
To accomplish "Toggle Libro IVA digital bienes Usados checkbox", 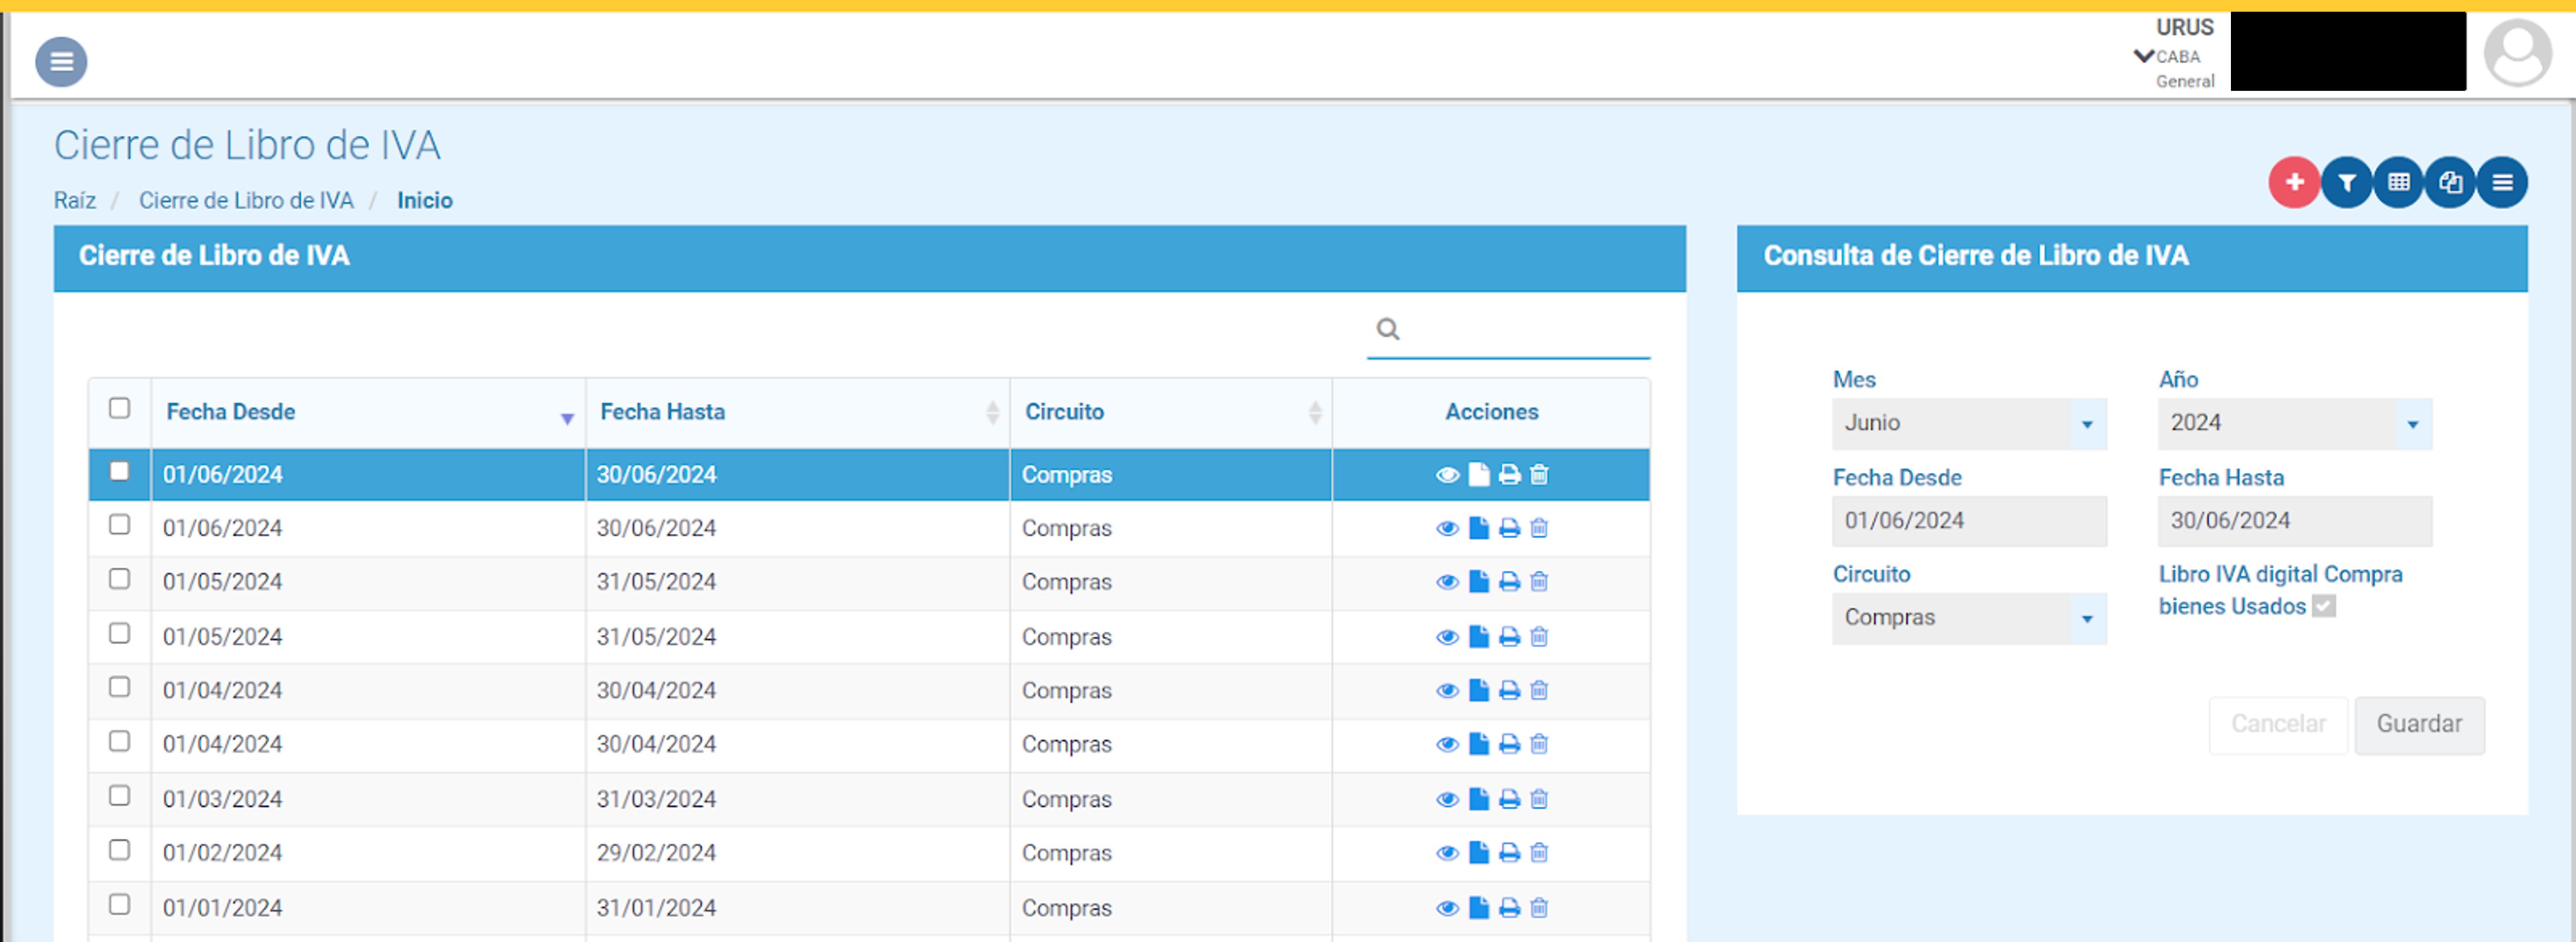I will click(2323, 607).
